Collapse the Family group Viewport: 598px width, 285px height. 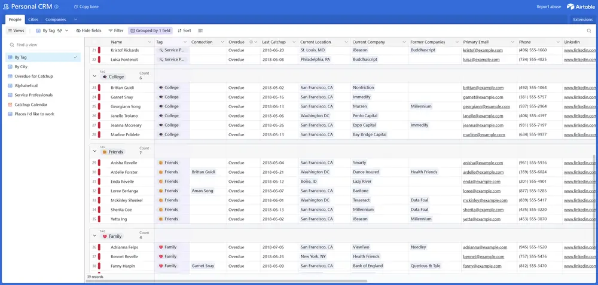coord(94,236)
